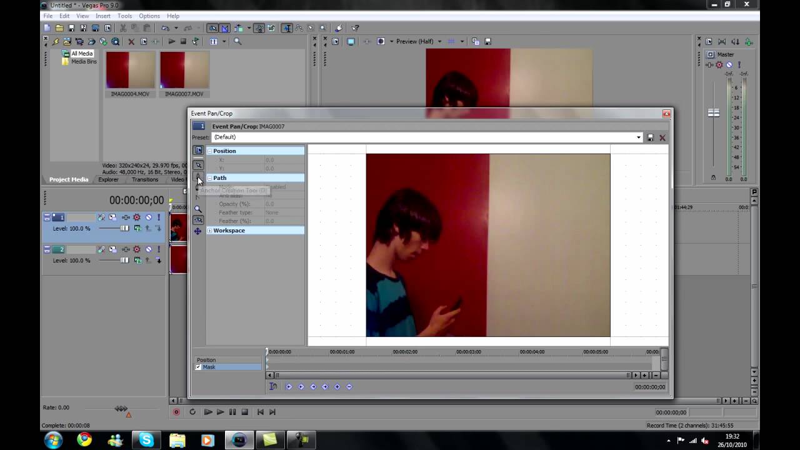Open Google Chrome from the taskbar

84,440
